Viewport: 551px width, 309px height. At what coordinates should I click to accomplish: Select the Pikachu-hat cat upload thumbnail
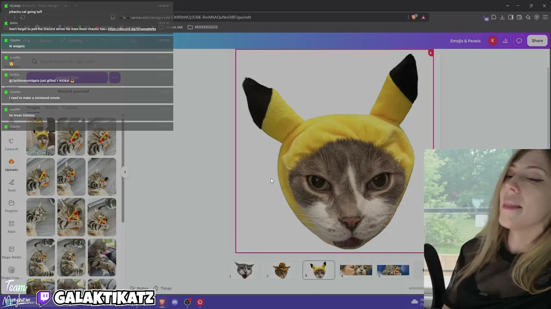pyautogui.click(x=40, y=137)
